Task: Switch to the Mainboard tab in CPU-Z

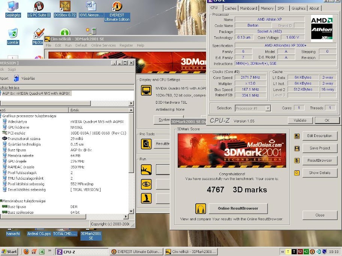Action: pyautogui.click(x=248, y=8)
